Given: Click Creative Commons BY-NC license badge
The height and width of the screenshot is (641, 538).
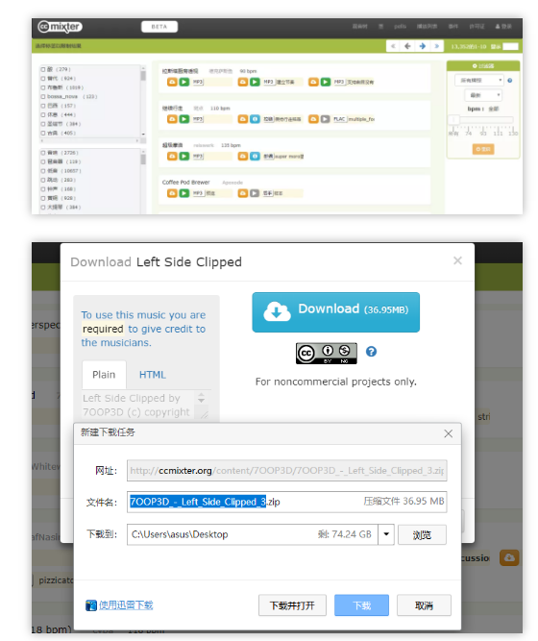Looking at the screenshot, I should click(x=327, y=354).
